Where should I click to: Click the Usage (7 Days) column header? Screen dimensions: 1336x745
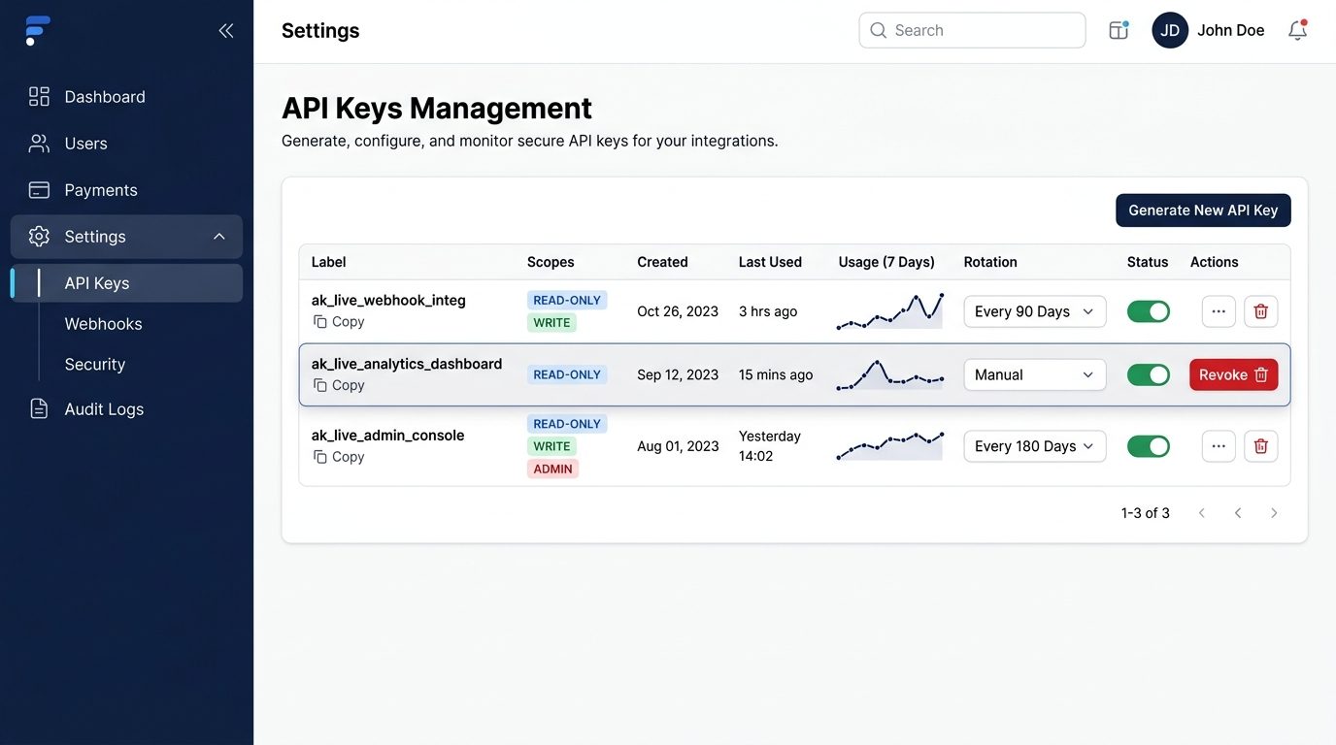pyautogui.click(x=886, y=262)
